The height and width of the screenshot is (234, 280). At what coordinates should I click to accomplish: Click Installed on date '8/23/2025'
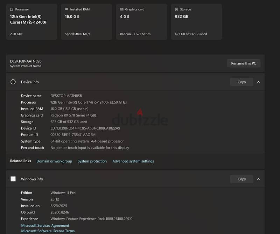tap(59, 206)
